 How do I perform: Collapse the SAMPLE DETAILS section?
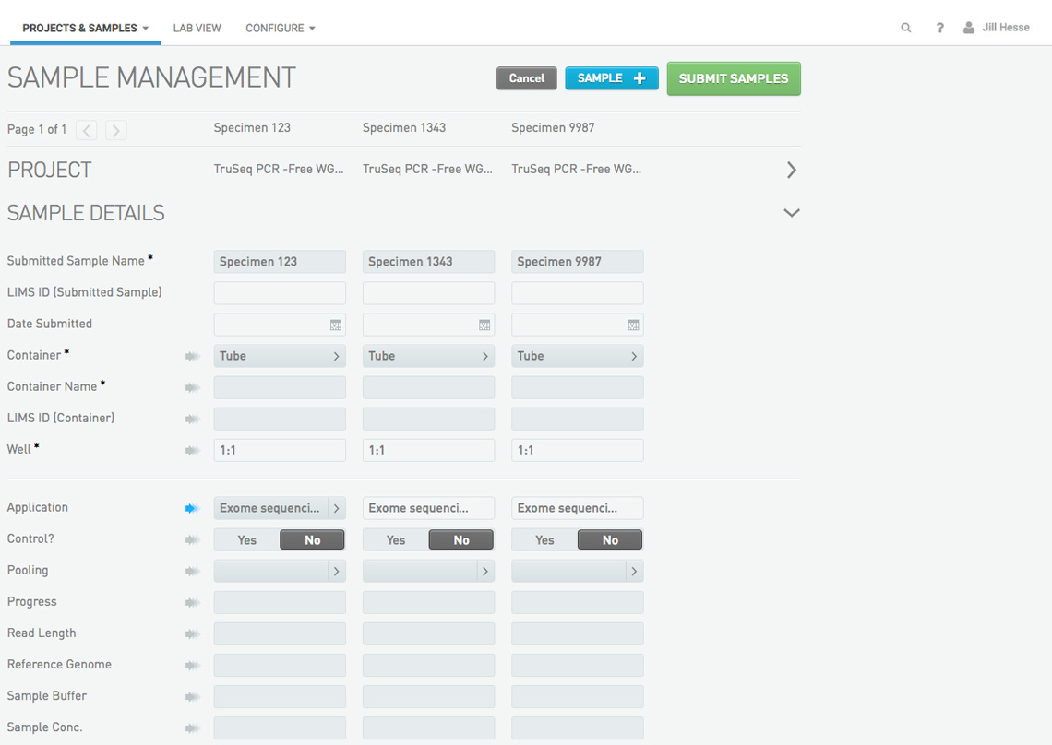[x=791, y=212]
